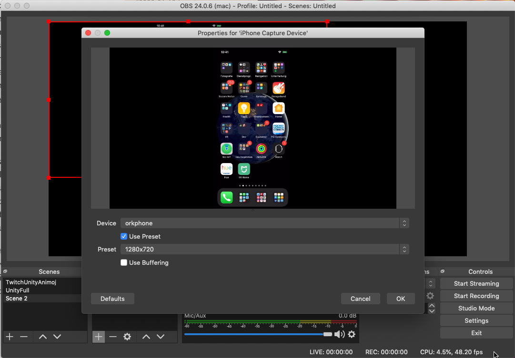Remove selected source with minus icon
The width and height of the screenshot is (515, 358).
[113, 337]
